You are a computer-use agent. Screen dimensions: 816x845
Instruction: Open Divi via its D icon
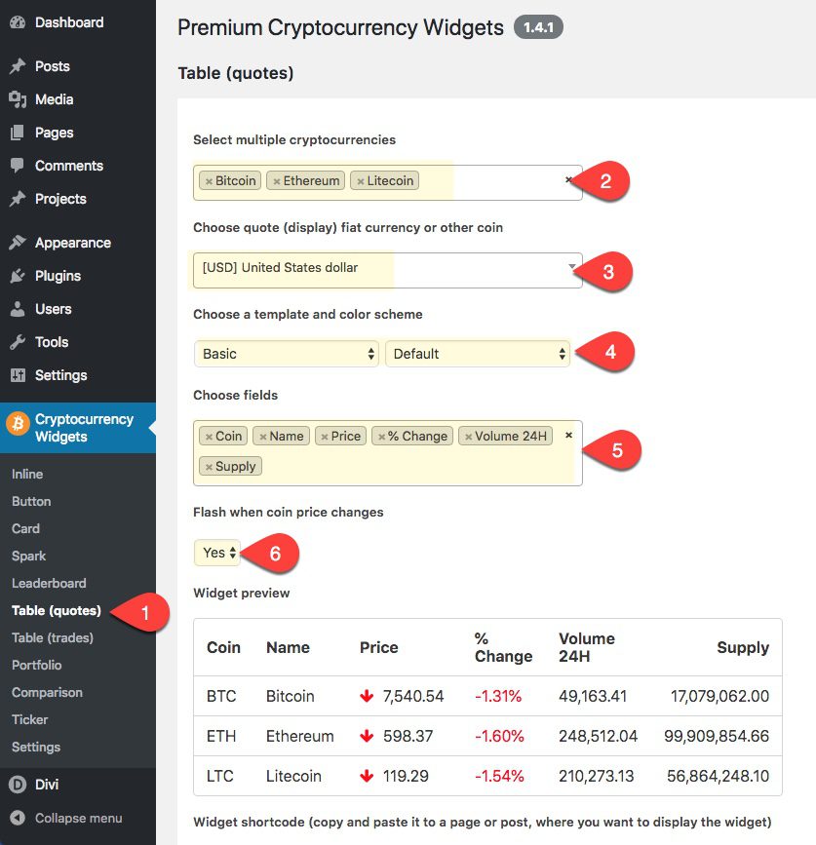pos(17,785)
